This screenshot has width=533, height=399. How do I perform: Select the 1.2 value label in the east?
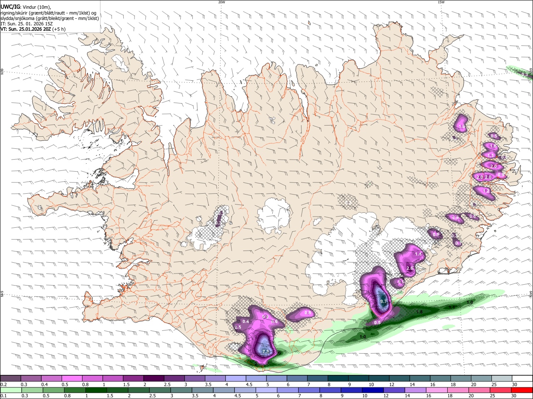[x=486, y=191]
